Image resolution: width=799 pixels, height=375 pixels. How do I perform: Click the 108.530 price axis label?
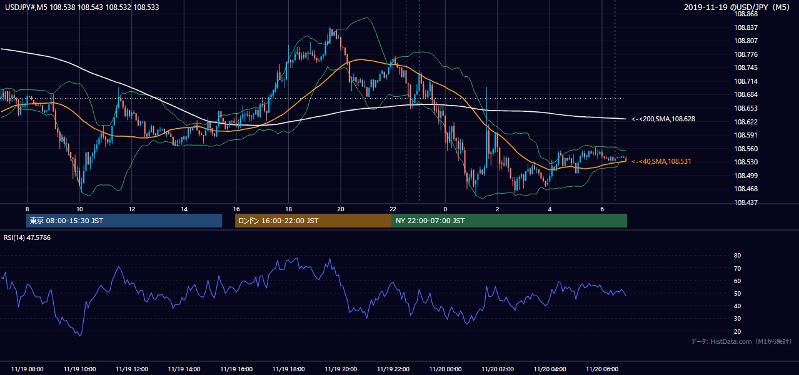pos(747,162)
